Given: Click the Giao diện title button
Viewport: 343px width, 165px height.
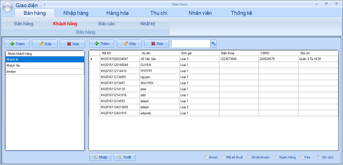Looking at the screenshot, I should pos(27,5).
